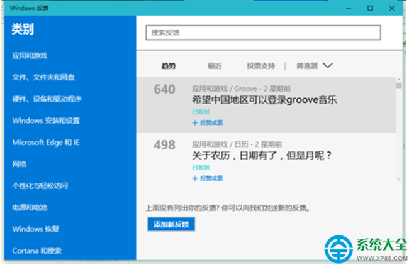Click the feedback list scroll up arrow
Screen dimensions: 409x265
(x=399, y=80)
